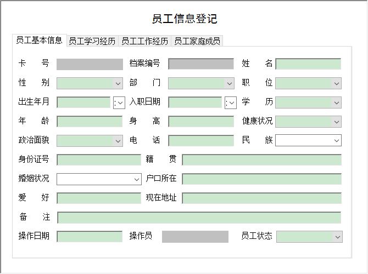Expand the 职位 combo box
The width and height of the screenshot is (368, 274).
[x=336, y=83]
